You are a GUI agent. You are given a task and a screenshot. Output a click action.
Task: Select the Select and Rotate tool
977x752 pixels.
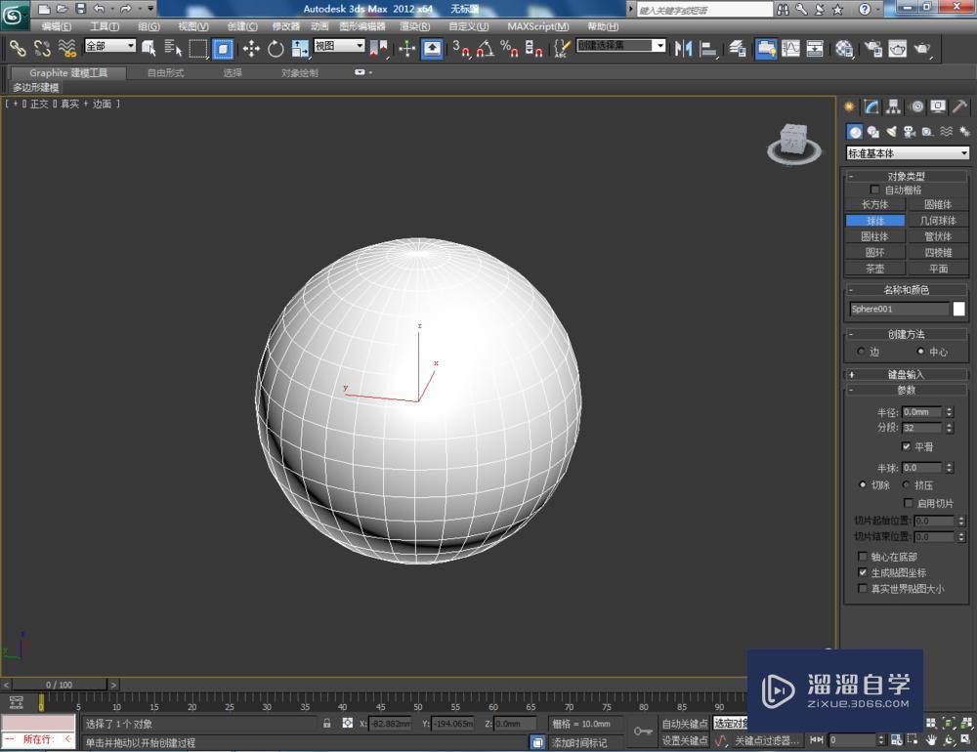[x=275, y=49]
